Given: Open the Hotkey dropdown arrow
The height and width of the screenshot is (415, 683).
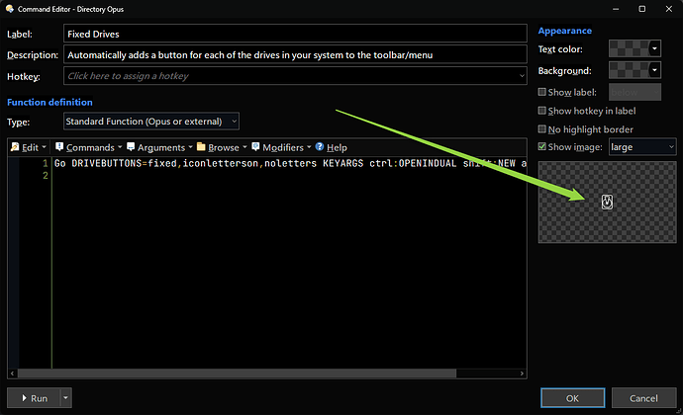Looking at the screenshot, I should pos(522,76).
